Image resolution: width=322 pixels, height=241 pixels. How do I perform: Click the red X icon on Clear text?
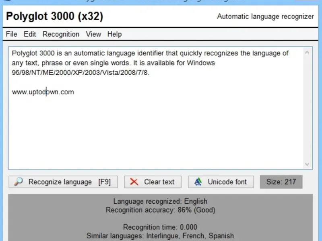tap(134, 182)
